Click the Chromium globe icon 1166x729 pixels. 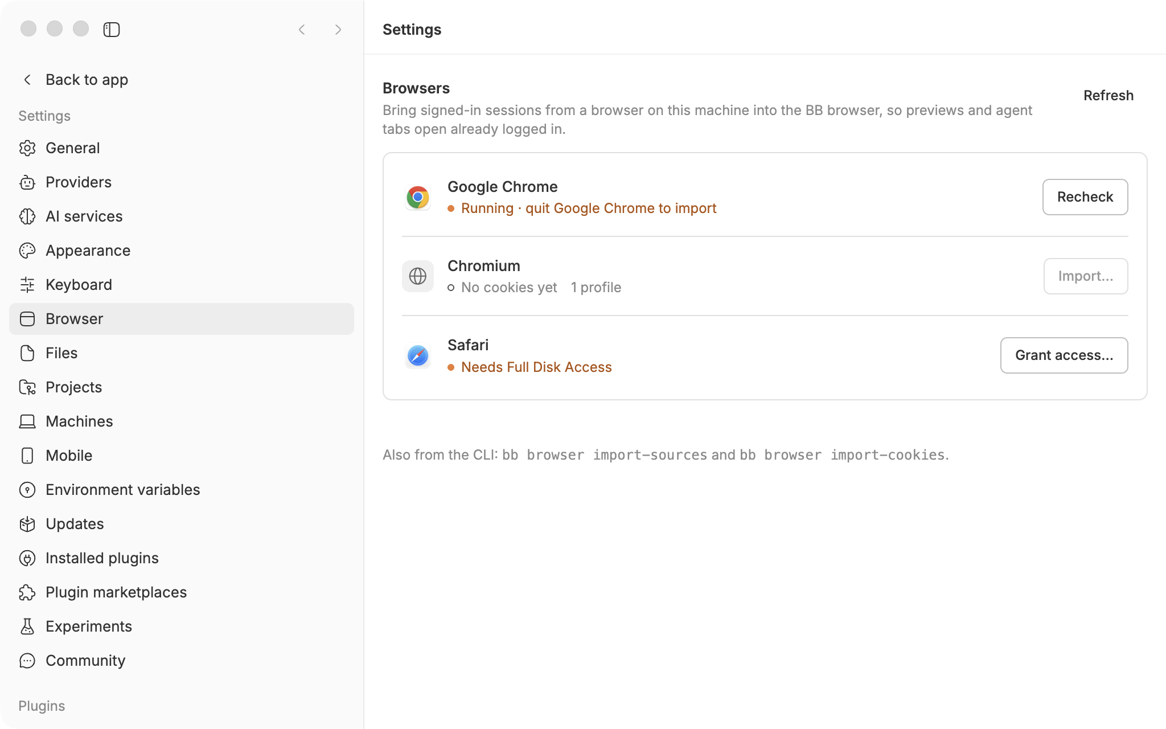tap(418, 276)
